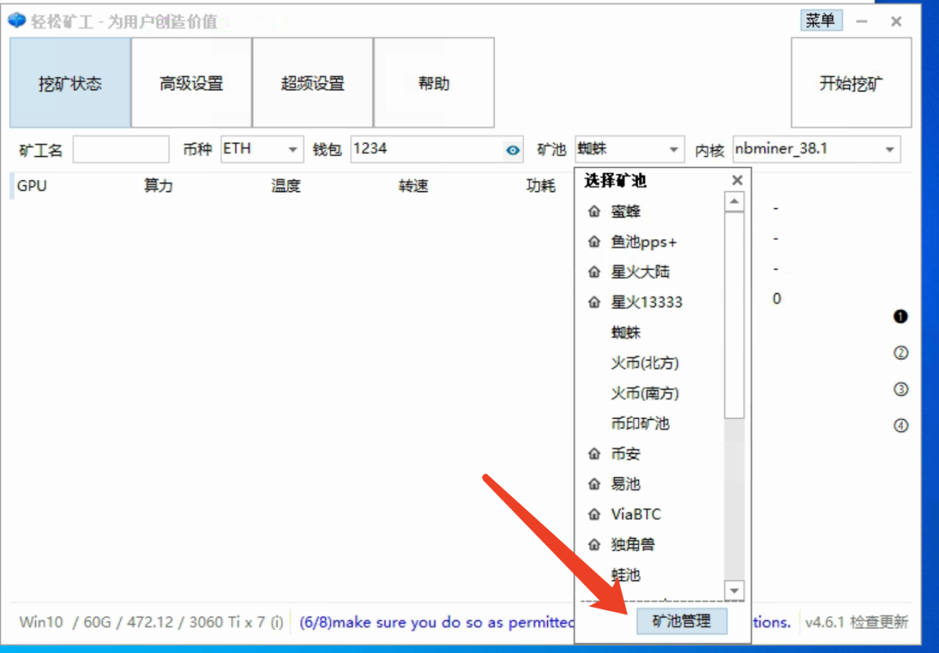Select 鱼池pps+ pool
Image resolution: width=939 pixels, height=653 pixels.
point(644,242)
